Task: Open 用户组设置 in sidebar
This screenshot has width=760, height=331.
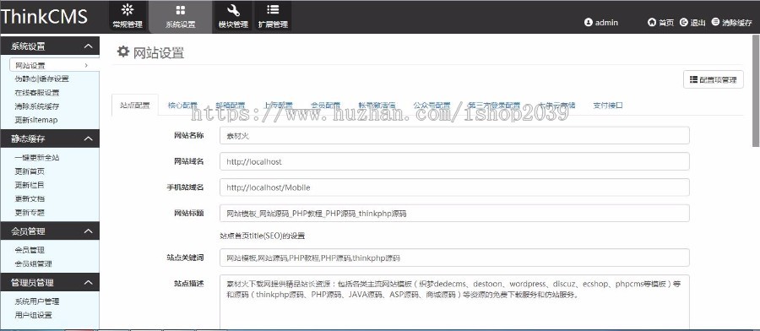Action: coord(34,315)
